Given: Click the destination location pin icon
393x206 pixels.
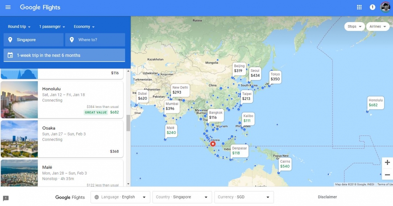Looking at the screenshot, I should [72, 40].
